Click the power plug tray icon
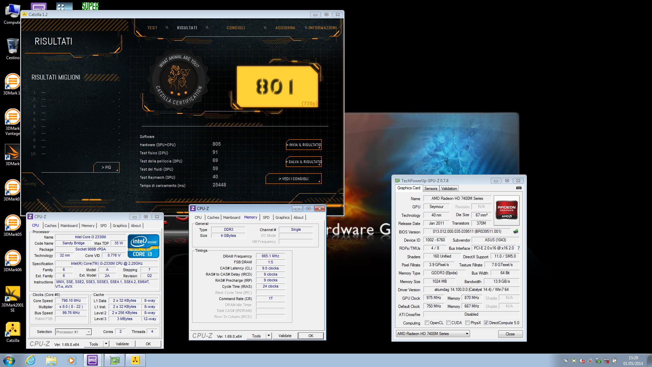The width and height of the screenshot is (652, 367). [x=615, y=361]
